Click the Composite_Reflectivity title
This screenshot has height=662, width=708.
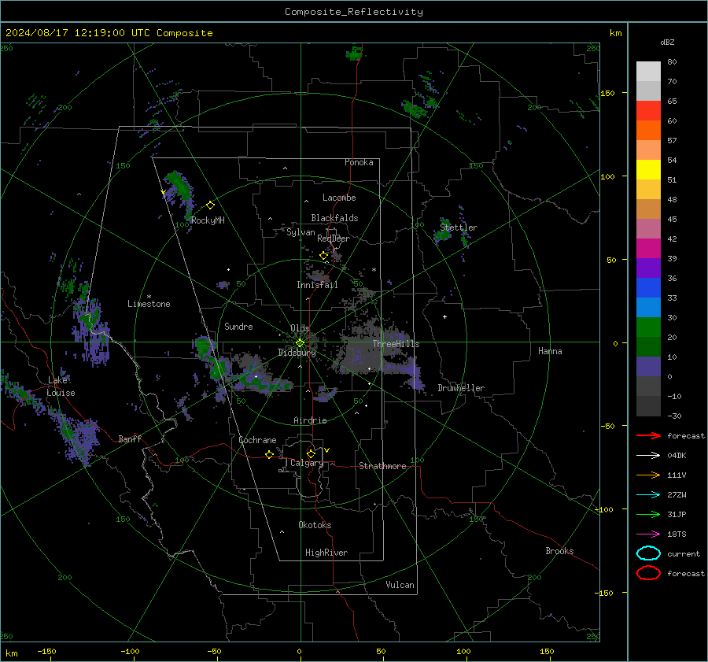[x=353, y=12]
